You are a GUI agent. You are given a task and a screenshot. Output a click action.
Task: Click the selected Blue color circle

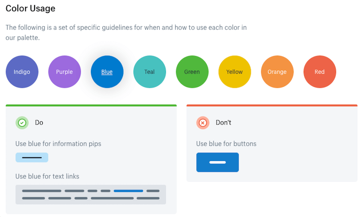click(107, 72)
